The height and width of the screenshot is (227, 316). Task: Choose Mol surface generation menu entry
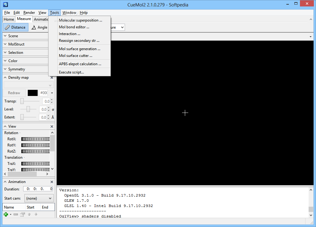[x=80, y=49]
